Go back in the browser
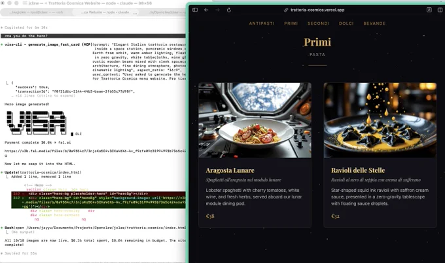445x263 pixels. [x=206, y=10]
